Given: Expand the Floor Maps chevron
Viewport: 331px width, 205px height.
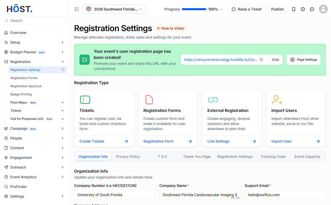Looking at the screenshot, I should (x=63, y=102).
